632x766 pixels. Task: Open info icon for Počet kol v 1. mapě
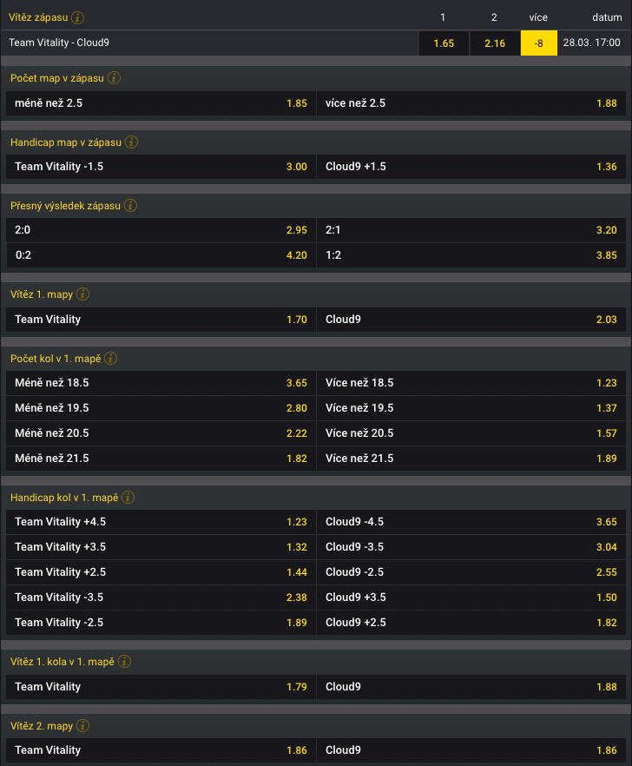(110, 358)
